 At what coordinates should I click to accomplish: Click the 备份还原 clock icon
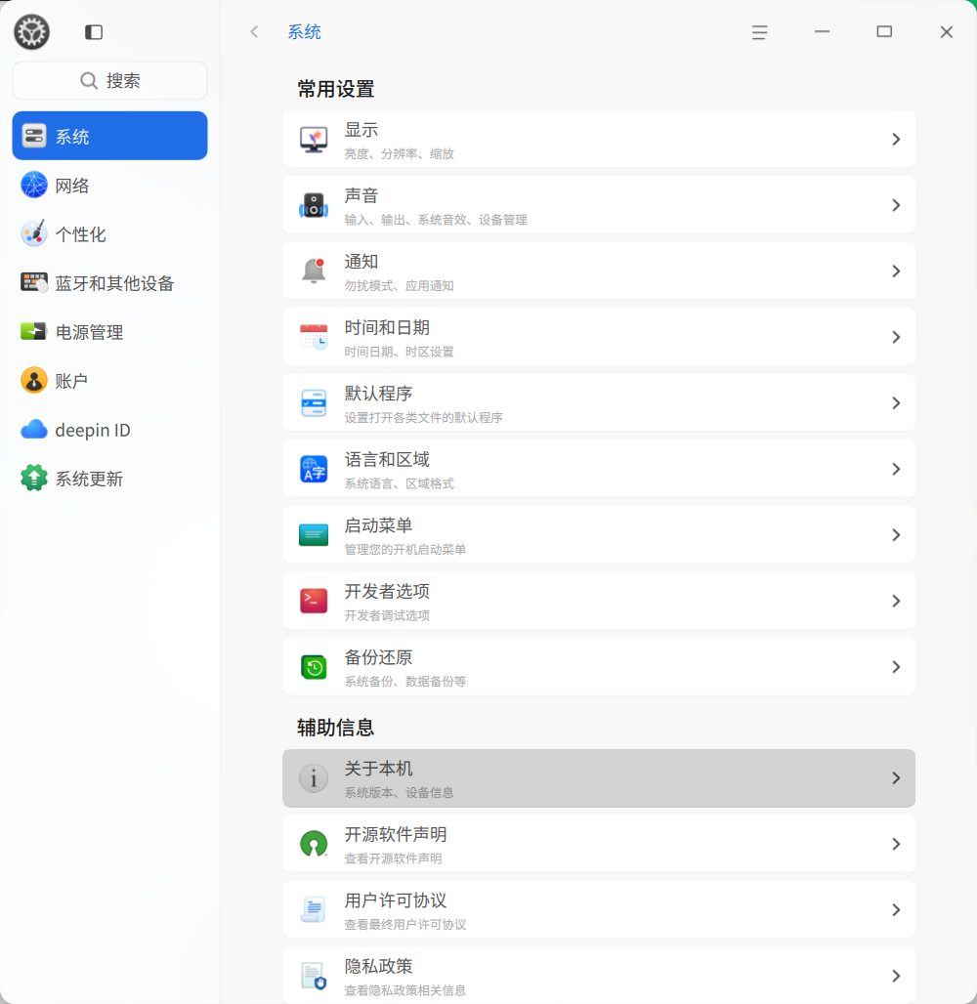pos(314,666)
